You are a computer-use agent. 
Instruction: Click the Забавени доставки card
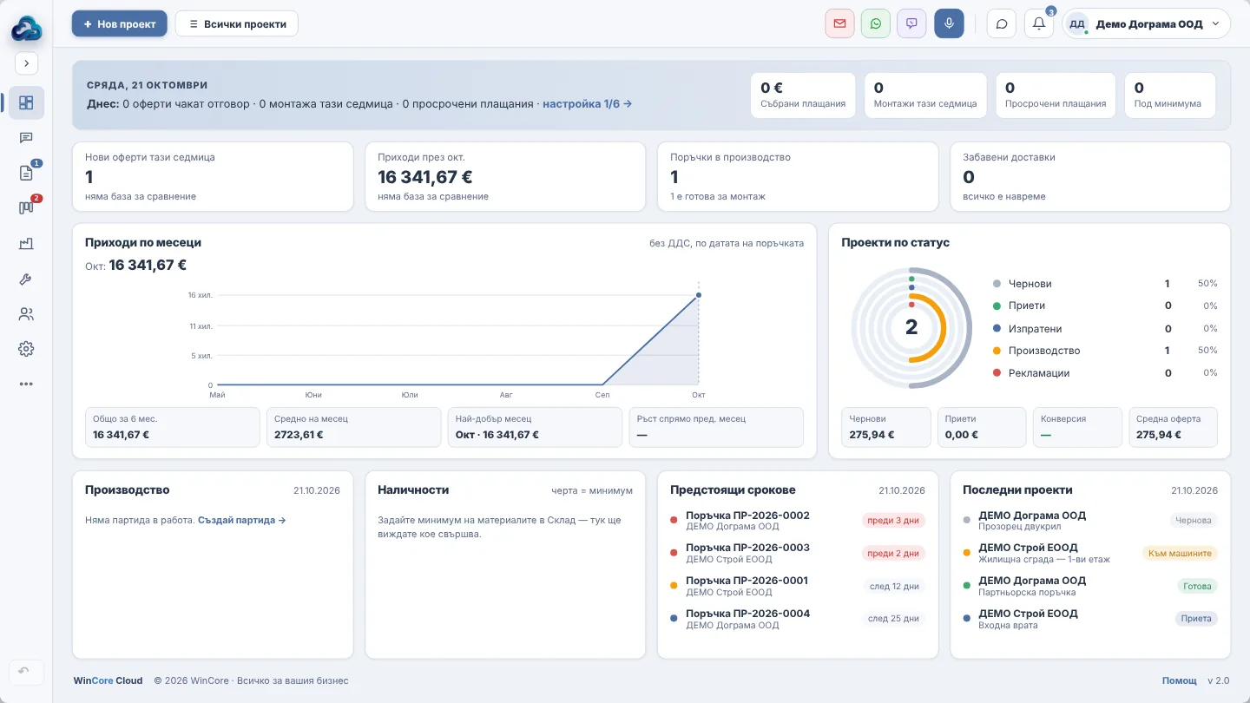[1090, 177]
